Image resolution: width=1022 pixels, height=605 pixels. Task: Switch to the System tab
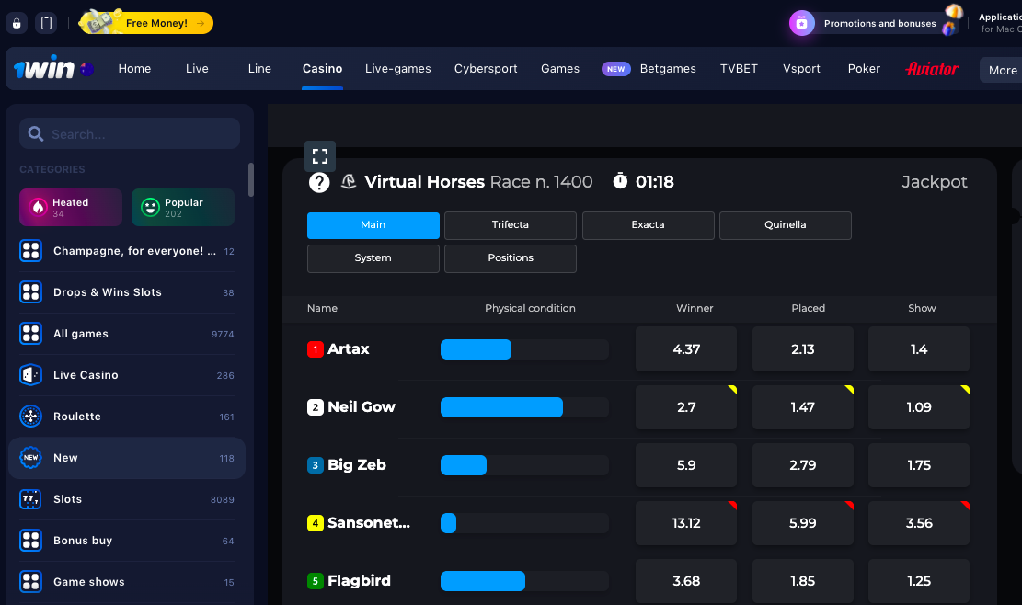pyautogui.click(x=373, y=258)
